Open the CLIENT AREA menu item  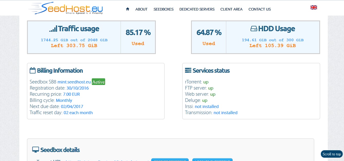pos(231,9)
